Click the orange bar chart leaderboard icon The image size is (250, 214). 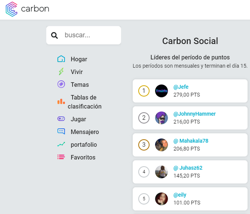61,101
